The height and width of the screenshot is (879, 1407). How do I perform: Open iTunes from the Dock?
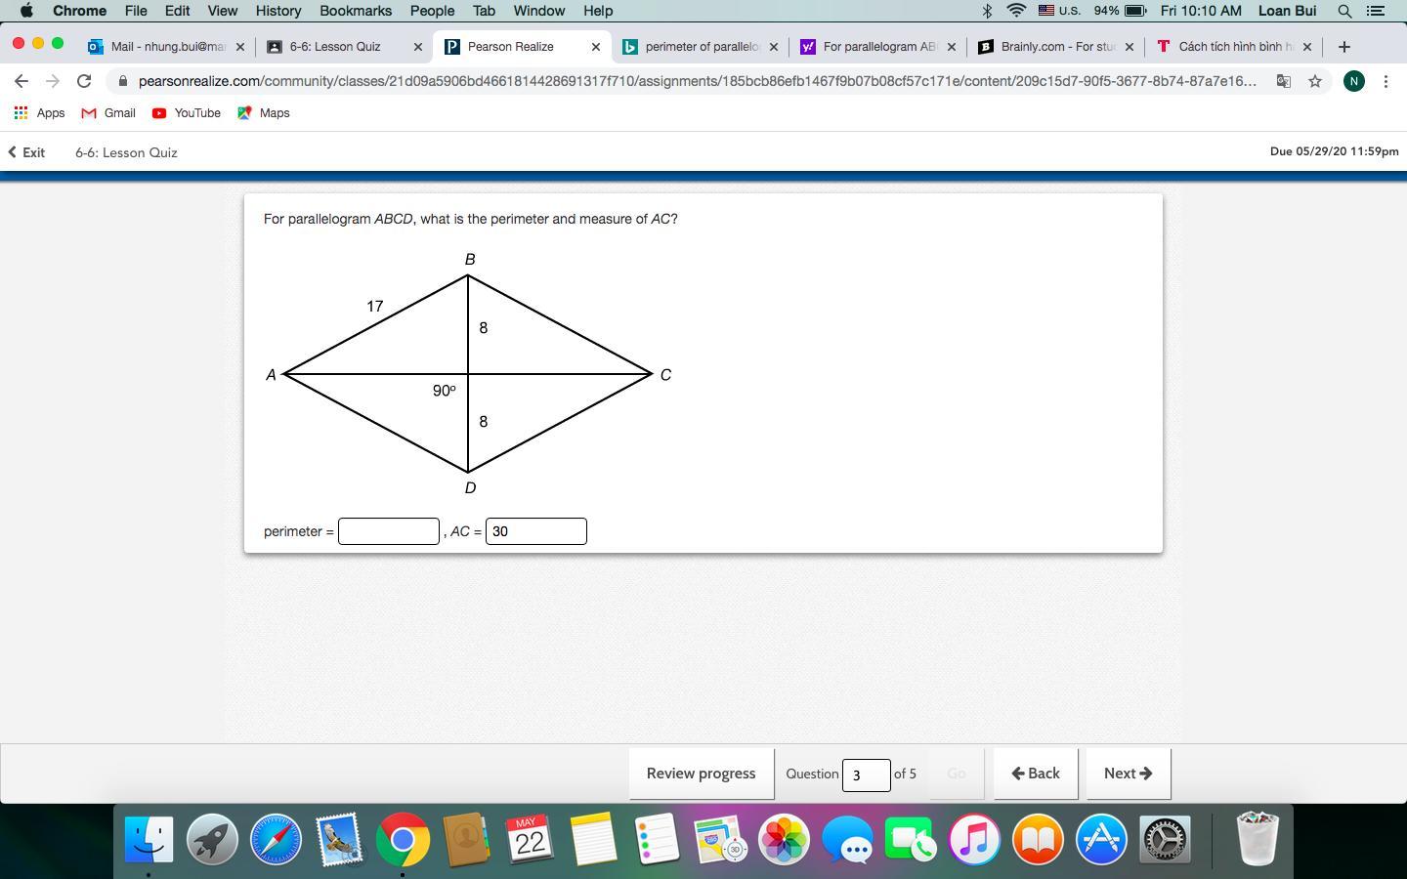(974, 839)
